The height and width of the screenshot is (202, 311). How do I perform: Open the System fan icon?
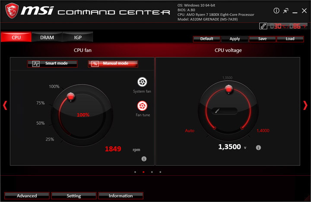tap(142, 82)
